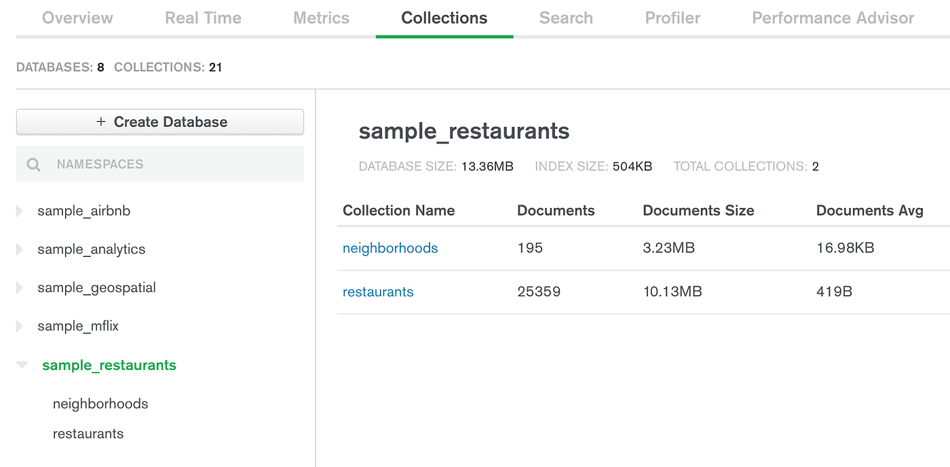Click the 16.98KB average cell
This screenshot has height=467, width=950.
(845, 248)
